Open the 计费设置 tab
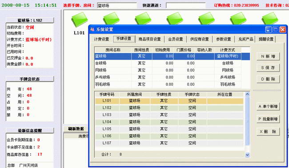289x168 pixels. (101, 39)
